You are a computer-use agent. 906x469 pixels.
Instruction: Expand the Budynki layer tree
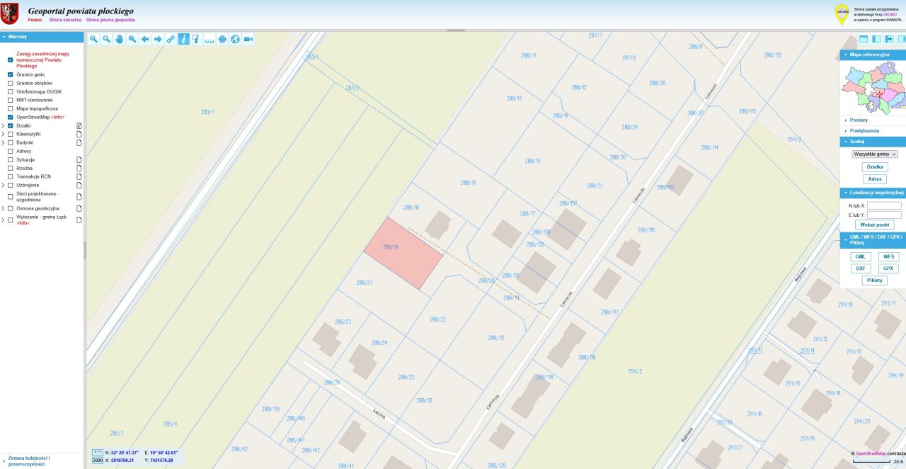click(x=3, y=142)
